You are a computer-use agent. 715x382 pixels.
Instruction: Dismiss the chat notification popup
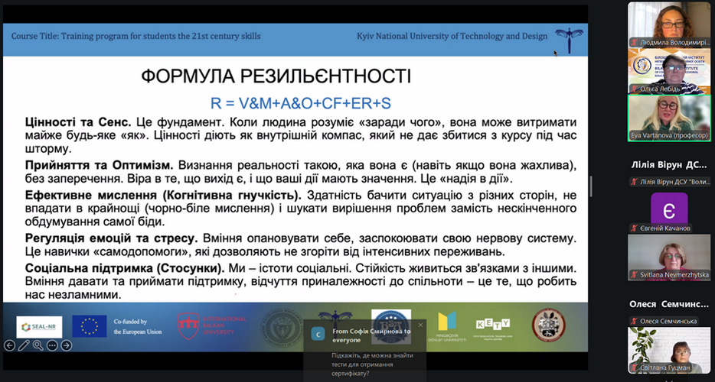tap(420, 325)
